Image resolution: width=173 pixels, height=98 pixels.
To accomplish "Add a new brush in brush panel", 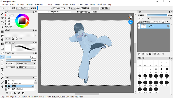I will tap(11, 93).
